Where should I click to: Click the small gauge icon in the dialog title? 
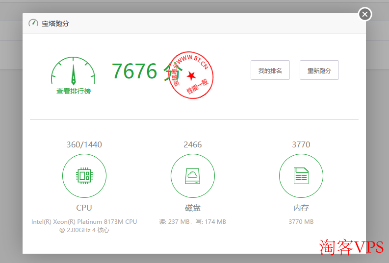click(33, 23)
